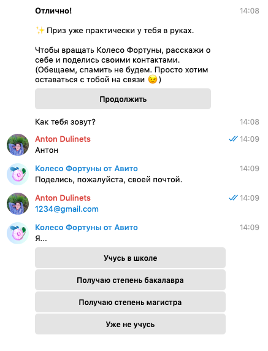Open Колесо Фортуны bot avatar beside Я... message

18,233
